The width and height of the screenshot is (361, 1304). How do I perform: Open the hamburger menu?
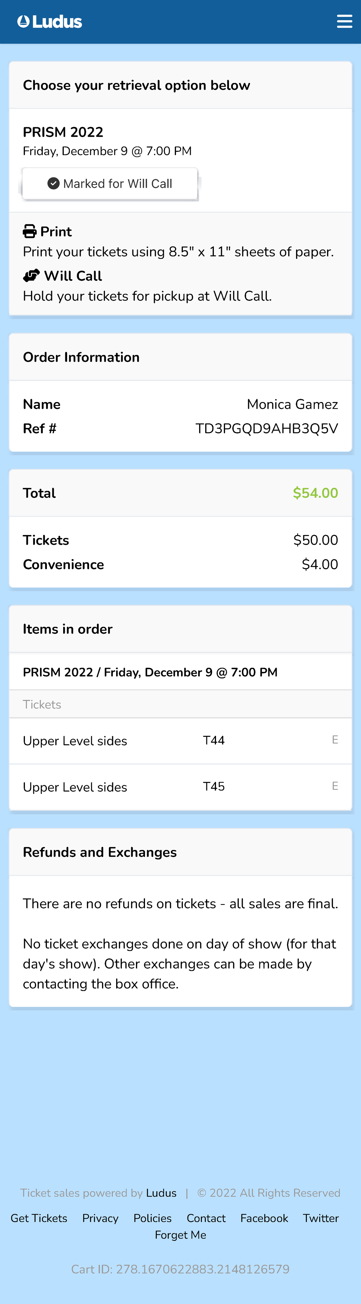click(x=344, y=21)
